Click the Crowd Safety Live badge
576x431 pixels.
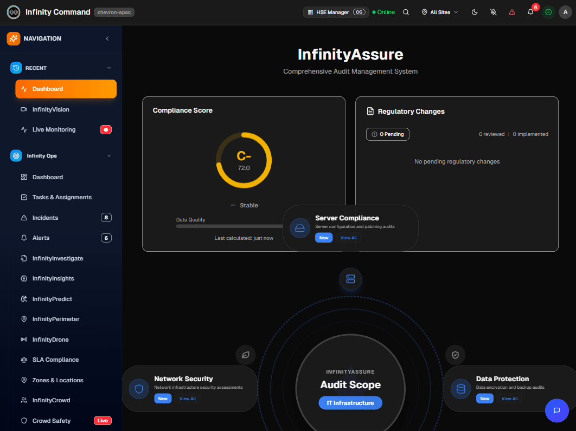[103, 421]
